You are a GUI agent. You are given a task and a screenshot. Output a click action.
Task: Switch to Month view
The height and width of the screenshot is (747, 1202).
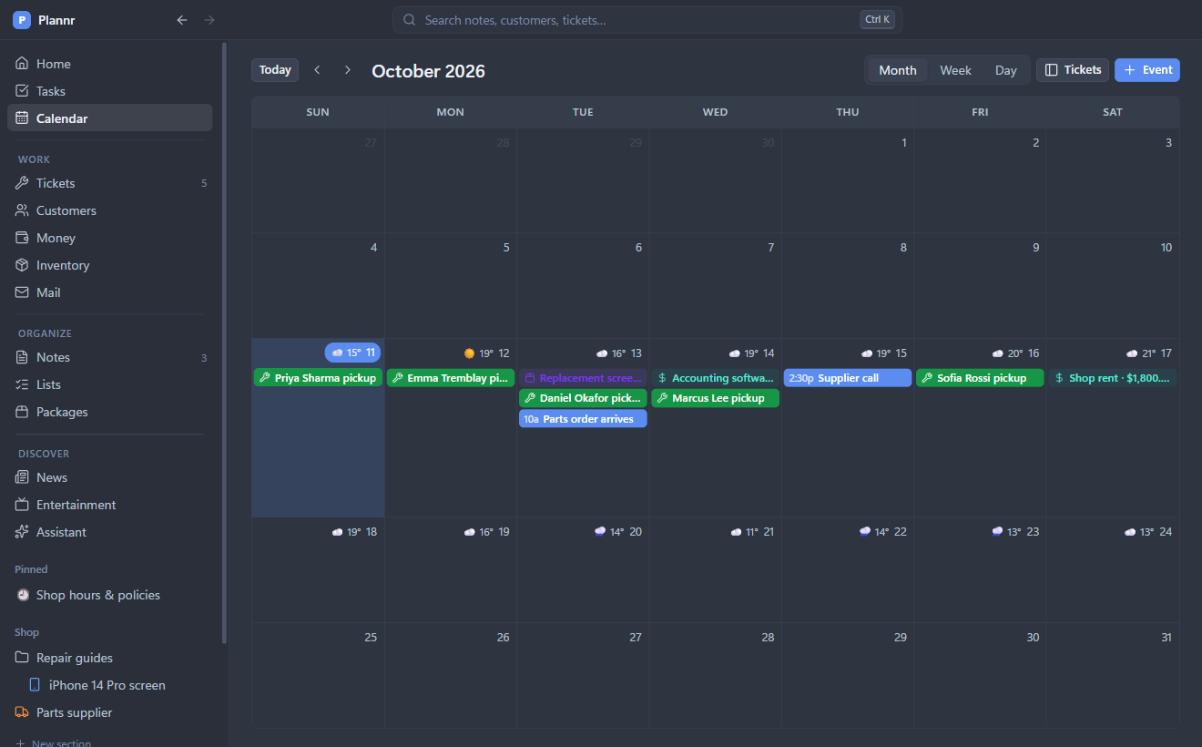coord(898,70)
